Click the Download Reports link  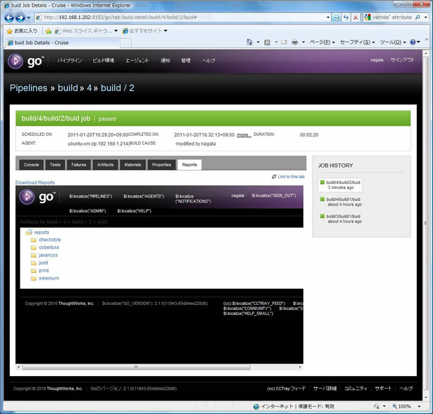(x=35, y=183)
